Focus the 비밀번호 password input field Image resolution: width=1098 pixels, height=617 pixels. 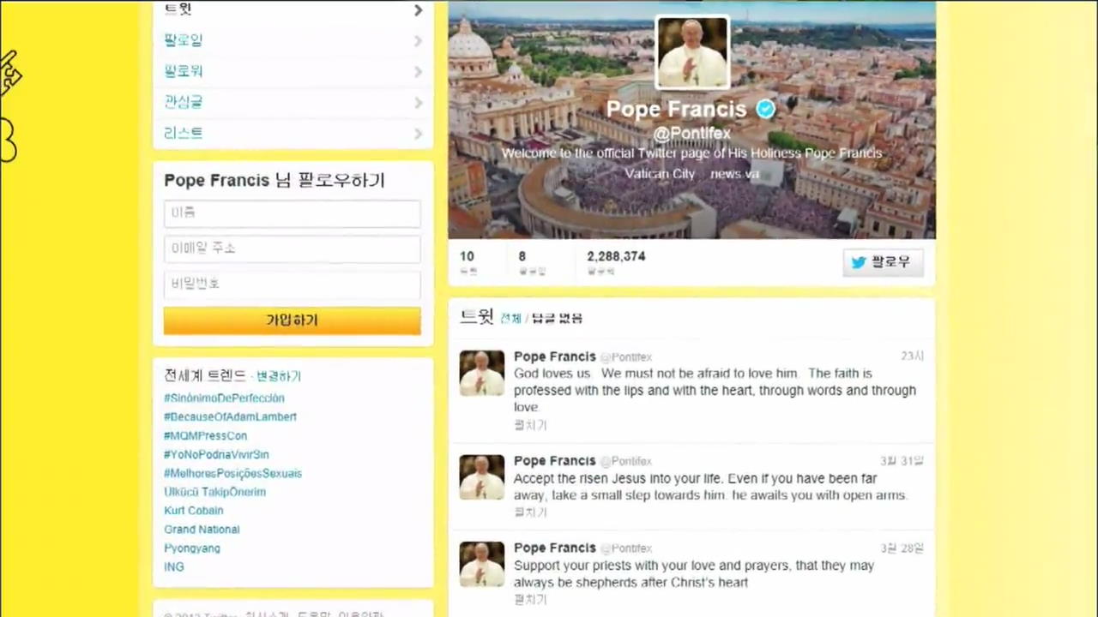click(292, 284)
